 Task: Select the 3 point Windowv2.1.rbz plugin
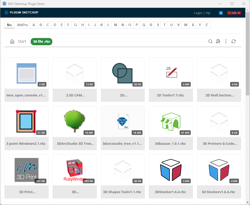(x=26, y=121)
